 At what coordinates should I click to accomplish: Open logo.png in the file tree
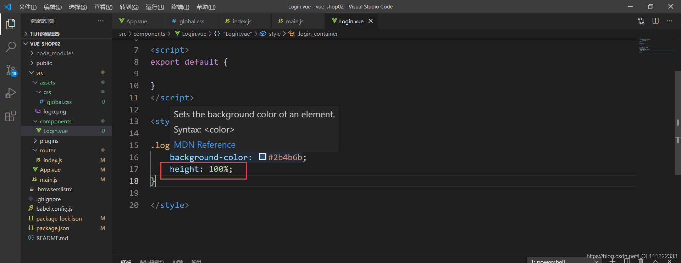click(67, 111)
